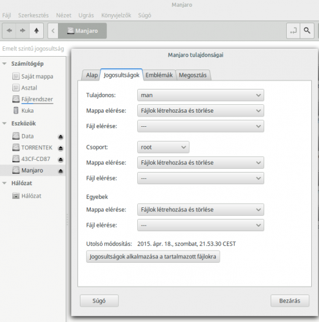
Task: Click the Manjaro path bar button
Action: click(82, 31)
